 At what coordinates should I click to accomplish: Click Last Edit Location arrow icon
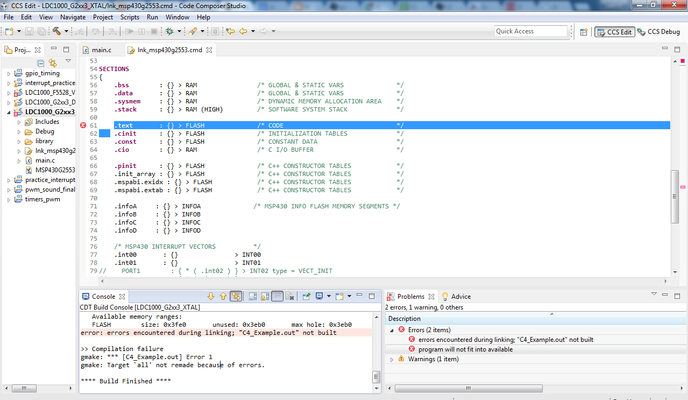230,31
